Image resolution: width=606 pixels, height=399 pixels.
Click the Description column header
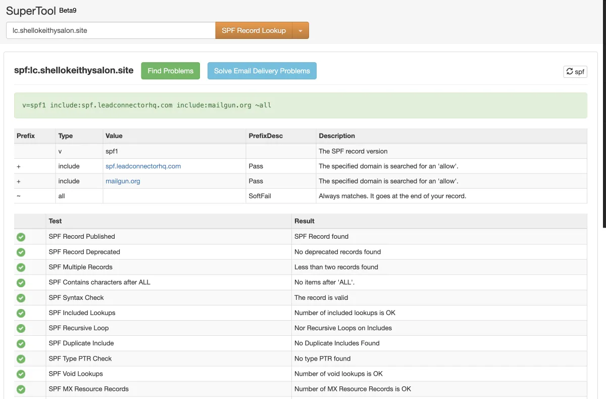tap(337, 136)
